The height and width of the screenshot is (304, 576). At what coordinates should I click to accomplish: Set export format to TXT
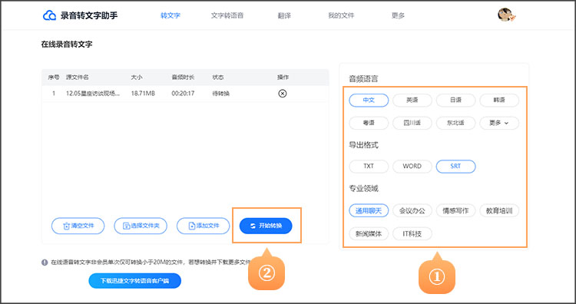click(369, 167)
